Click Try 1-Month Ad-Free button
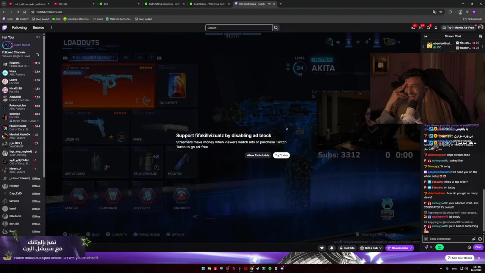Screen dimensions: 485x273 pos(458,28)
